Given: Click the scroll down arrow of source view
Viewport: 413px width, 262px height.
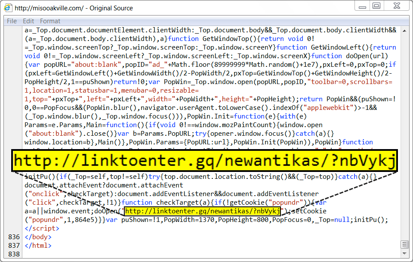Looking at the screenshot, I should pos(404,253).
